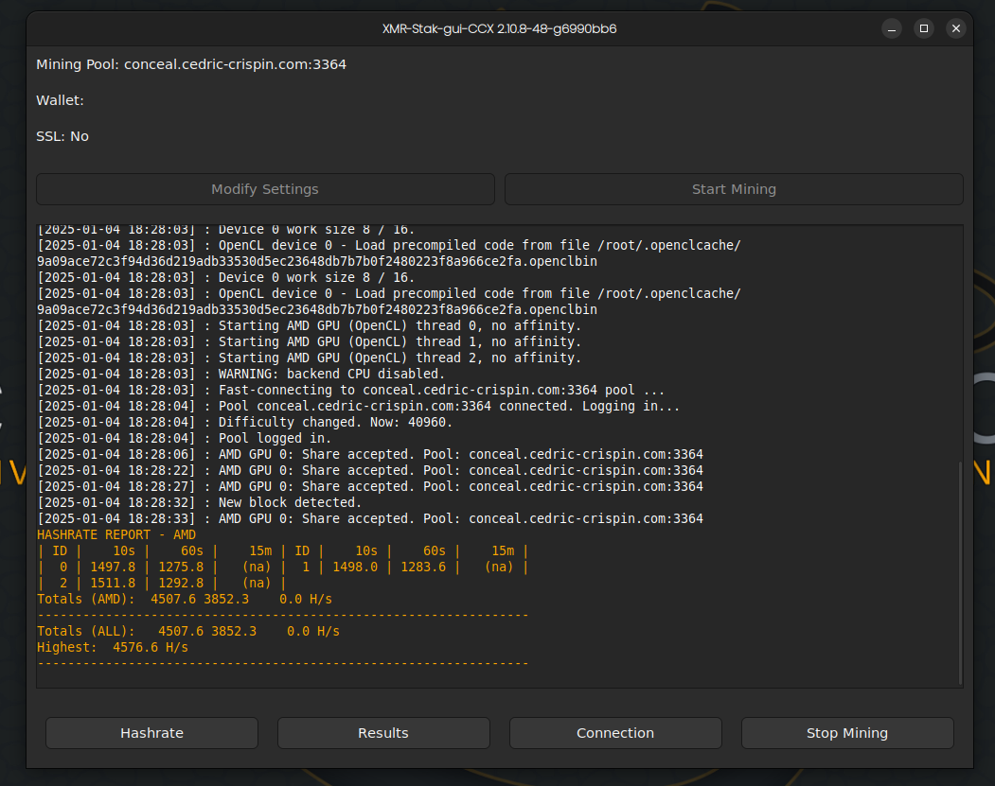This screenshot has height=786, width=995.
Task: Click the 'New block detected' log entry
Action: tap(200, 502)
